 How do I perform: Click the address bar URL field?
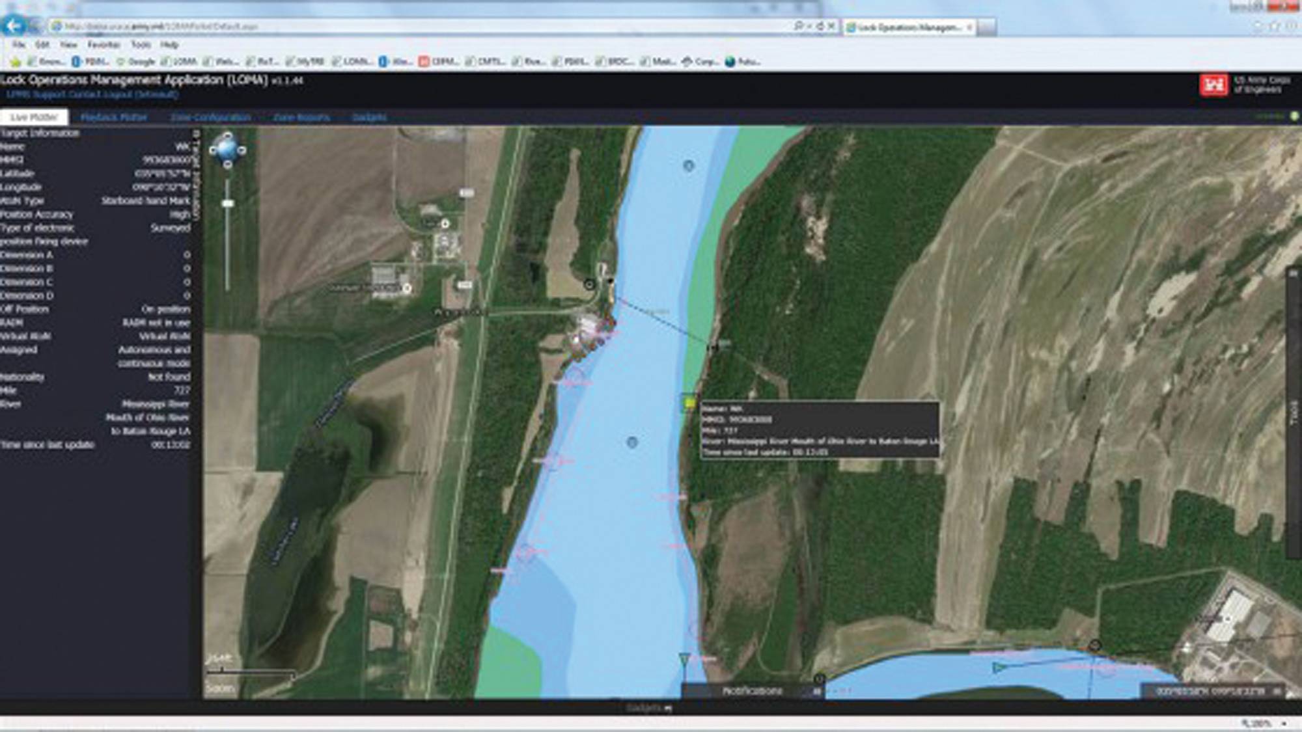[x=417, y=27]
